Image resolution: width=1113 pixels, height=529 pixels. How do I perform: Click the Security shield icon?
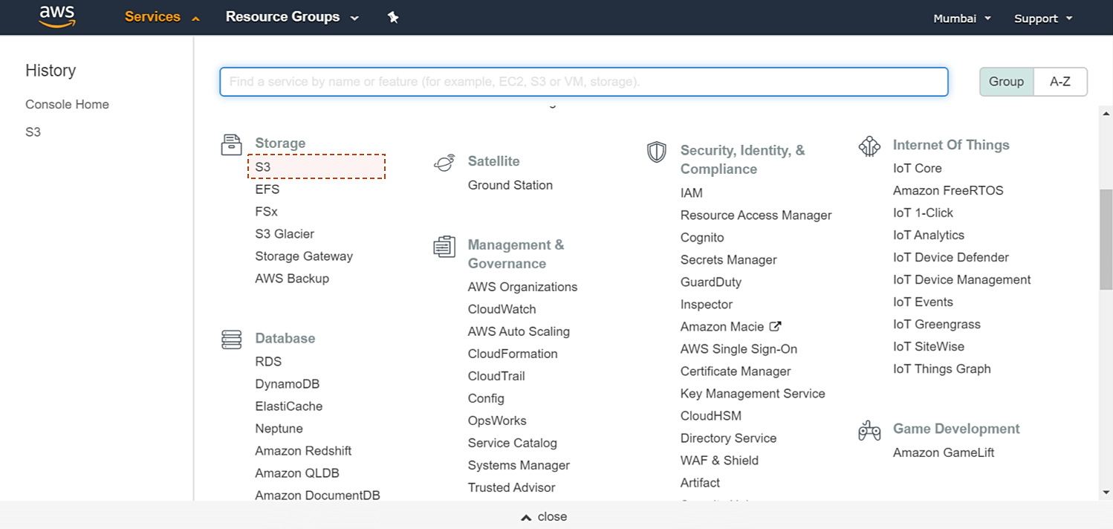(x=657, y=152)
